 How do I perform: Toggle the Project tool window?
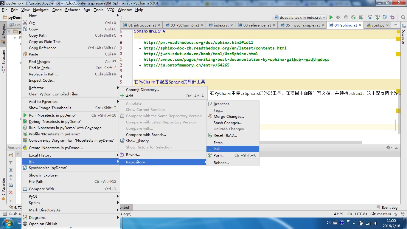click(x=4, y=33)
